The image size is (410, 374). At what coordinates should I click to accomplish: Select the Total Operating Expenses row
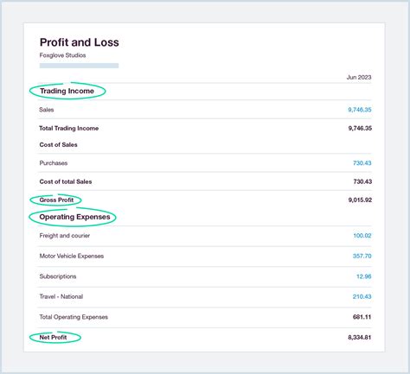[205, 317]
